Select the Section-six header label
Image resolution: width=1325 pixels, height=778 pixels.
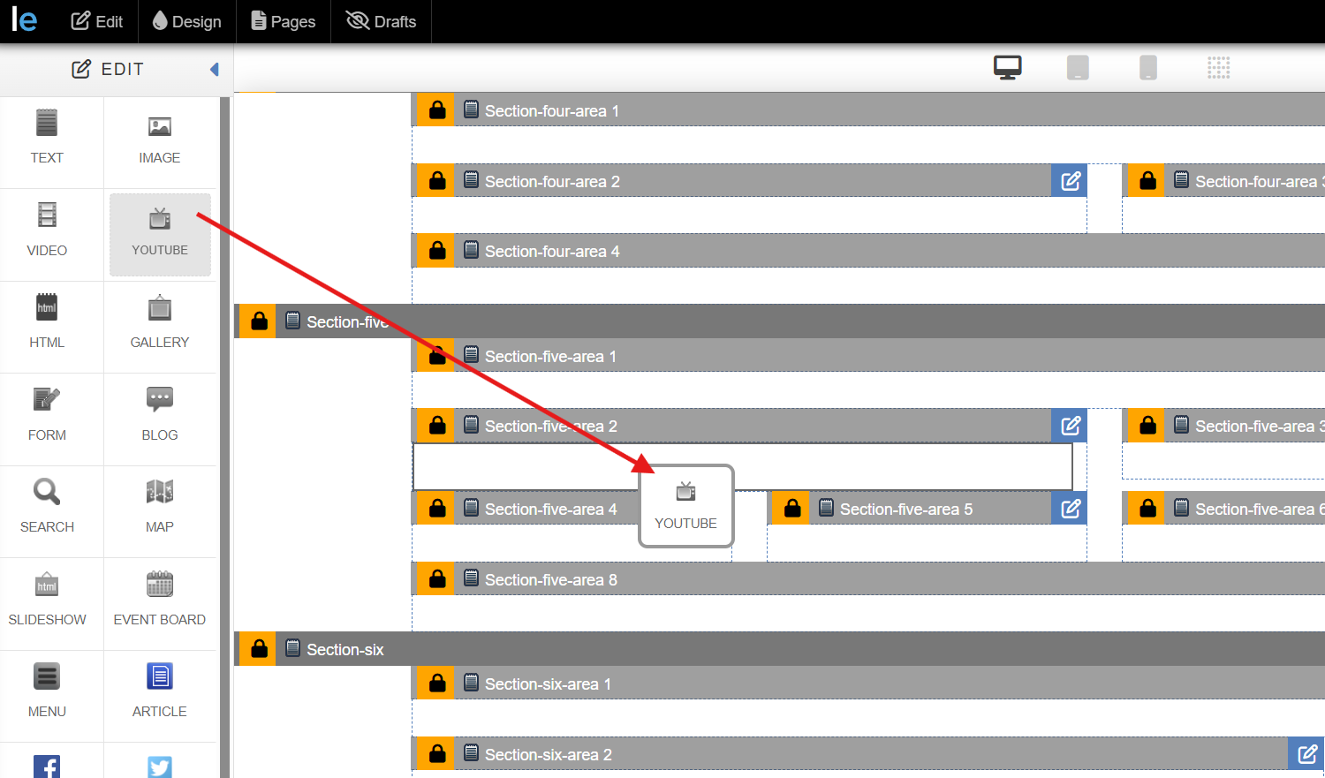[345, 650]
